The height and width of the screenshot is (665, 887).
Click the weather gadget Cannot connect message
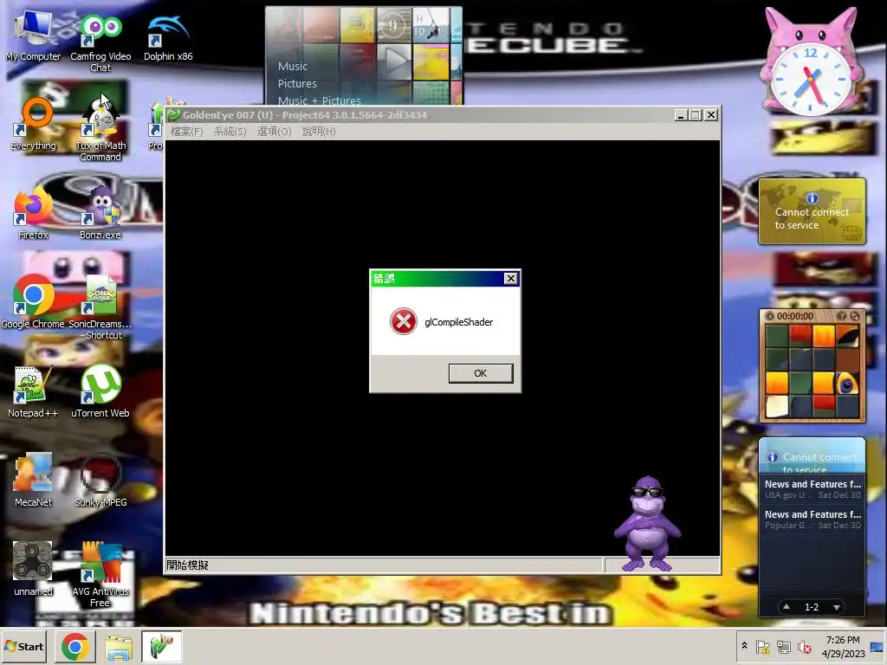(812, 218)
